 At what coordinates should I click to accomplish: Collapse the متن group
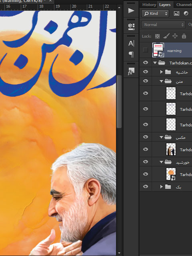point(161,81)
